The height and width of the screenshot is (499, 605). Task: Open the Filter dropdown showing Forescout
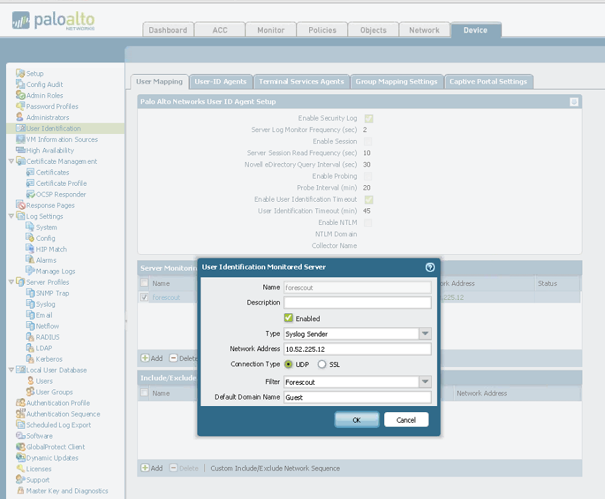[x=425, y=382]
